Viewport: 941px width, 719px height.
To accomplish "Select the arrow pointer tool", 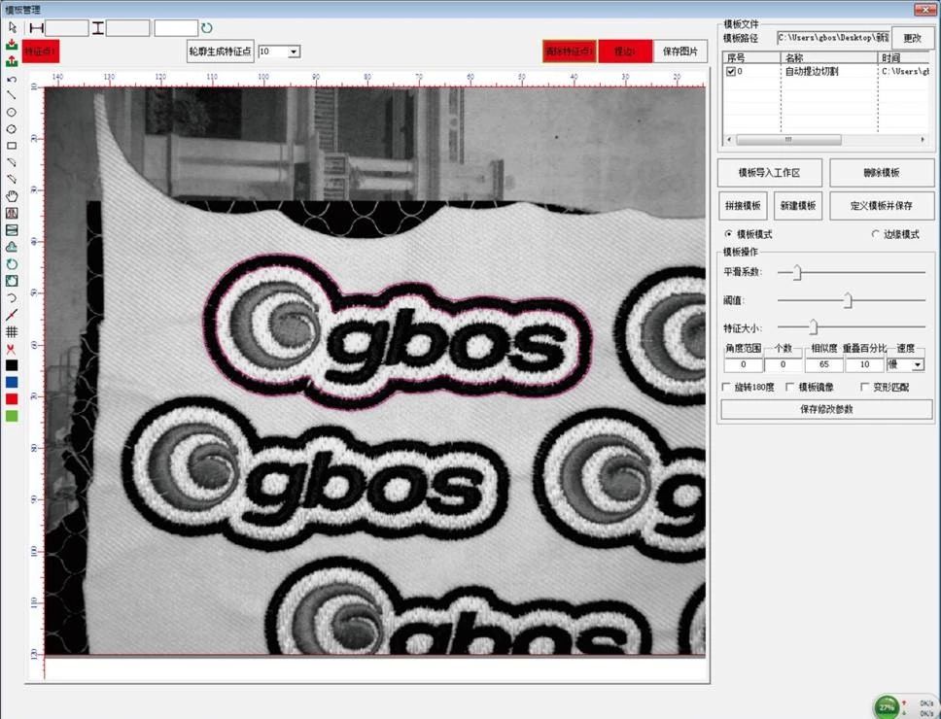I will click(x=12, y=27).
